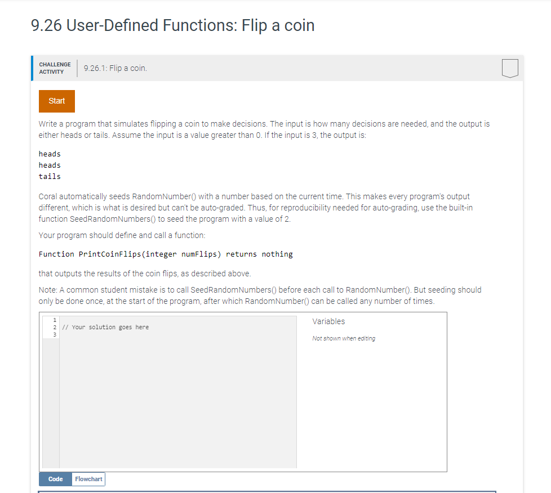This screenshot has height=493, width=551.
Task: Select the Code tab
Action: 55,479
